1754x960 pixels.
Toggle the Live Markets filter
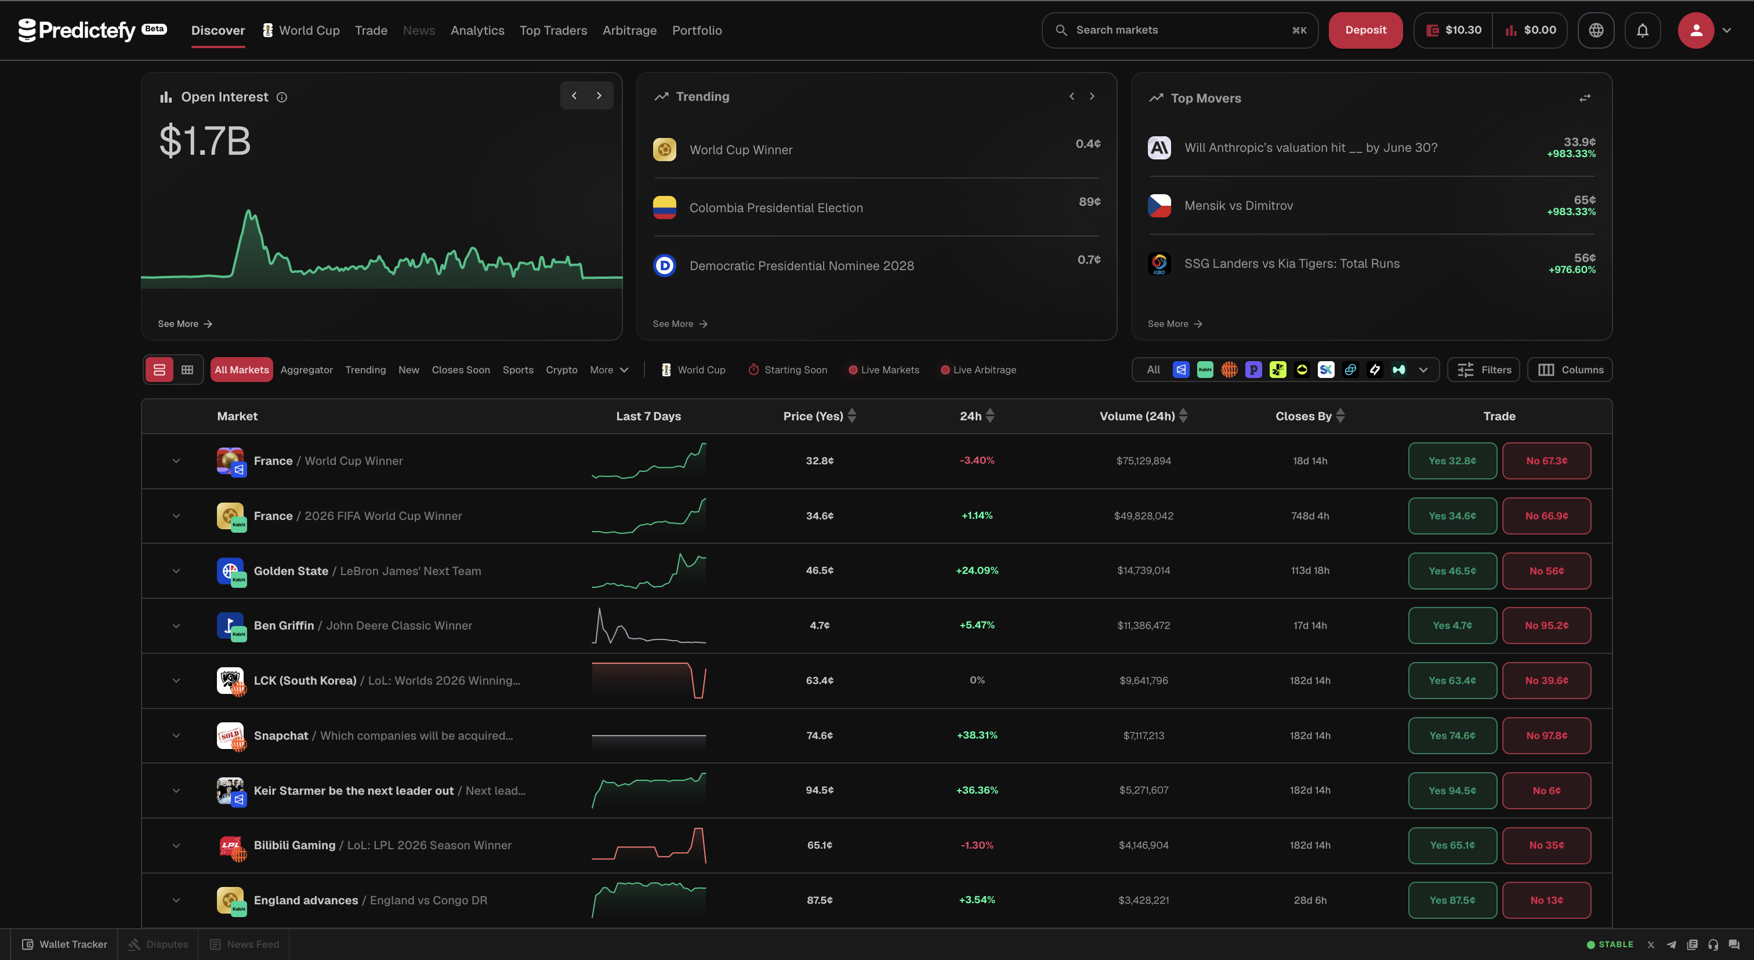[x=883, y=369]
